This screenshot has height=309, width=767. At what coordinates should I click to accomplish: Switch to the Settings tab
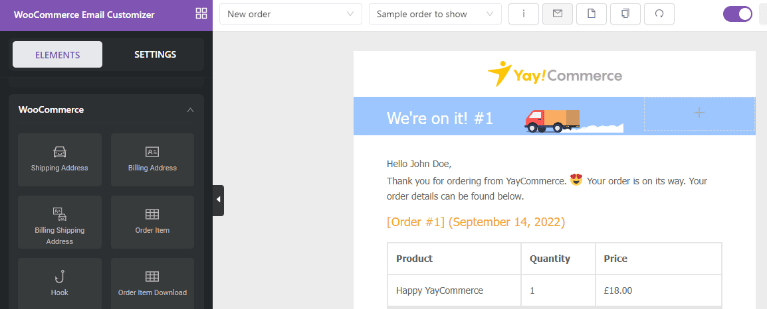tap(155, 54)
